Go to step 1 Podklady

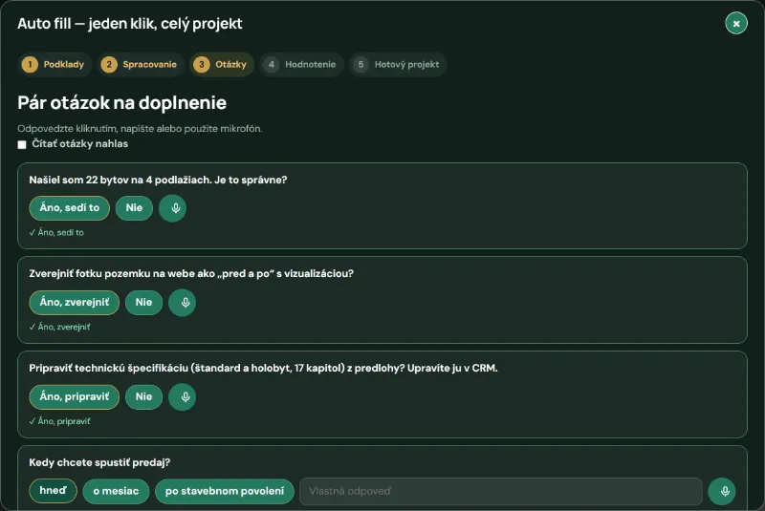click(x=55, y=64)
